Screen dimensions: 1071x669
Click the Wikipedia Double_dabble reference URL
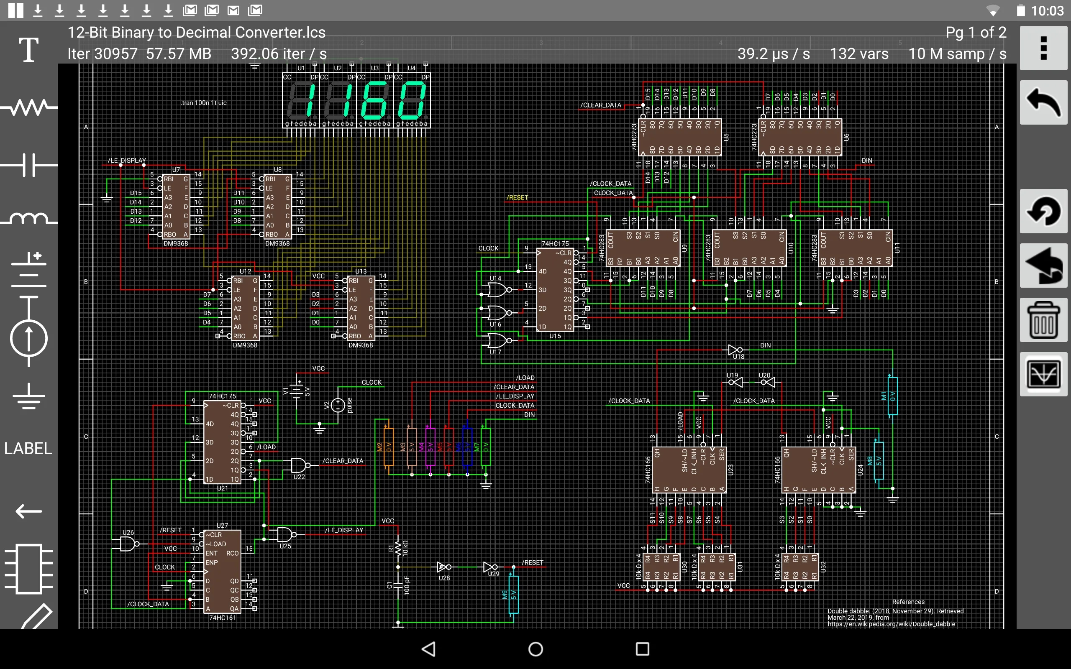892,624
